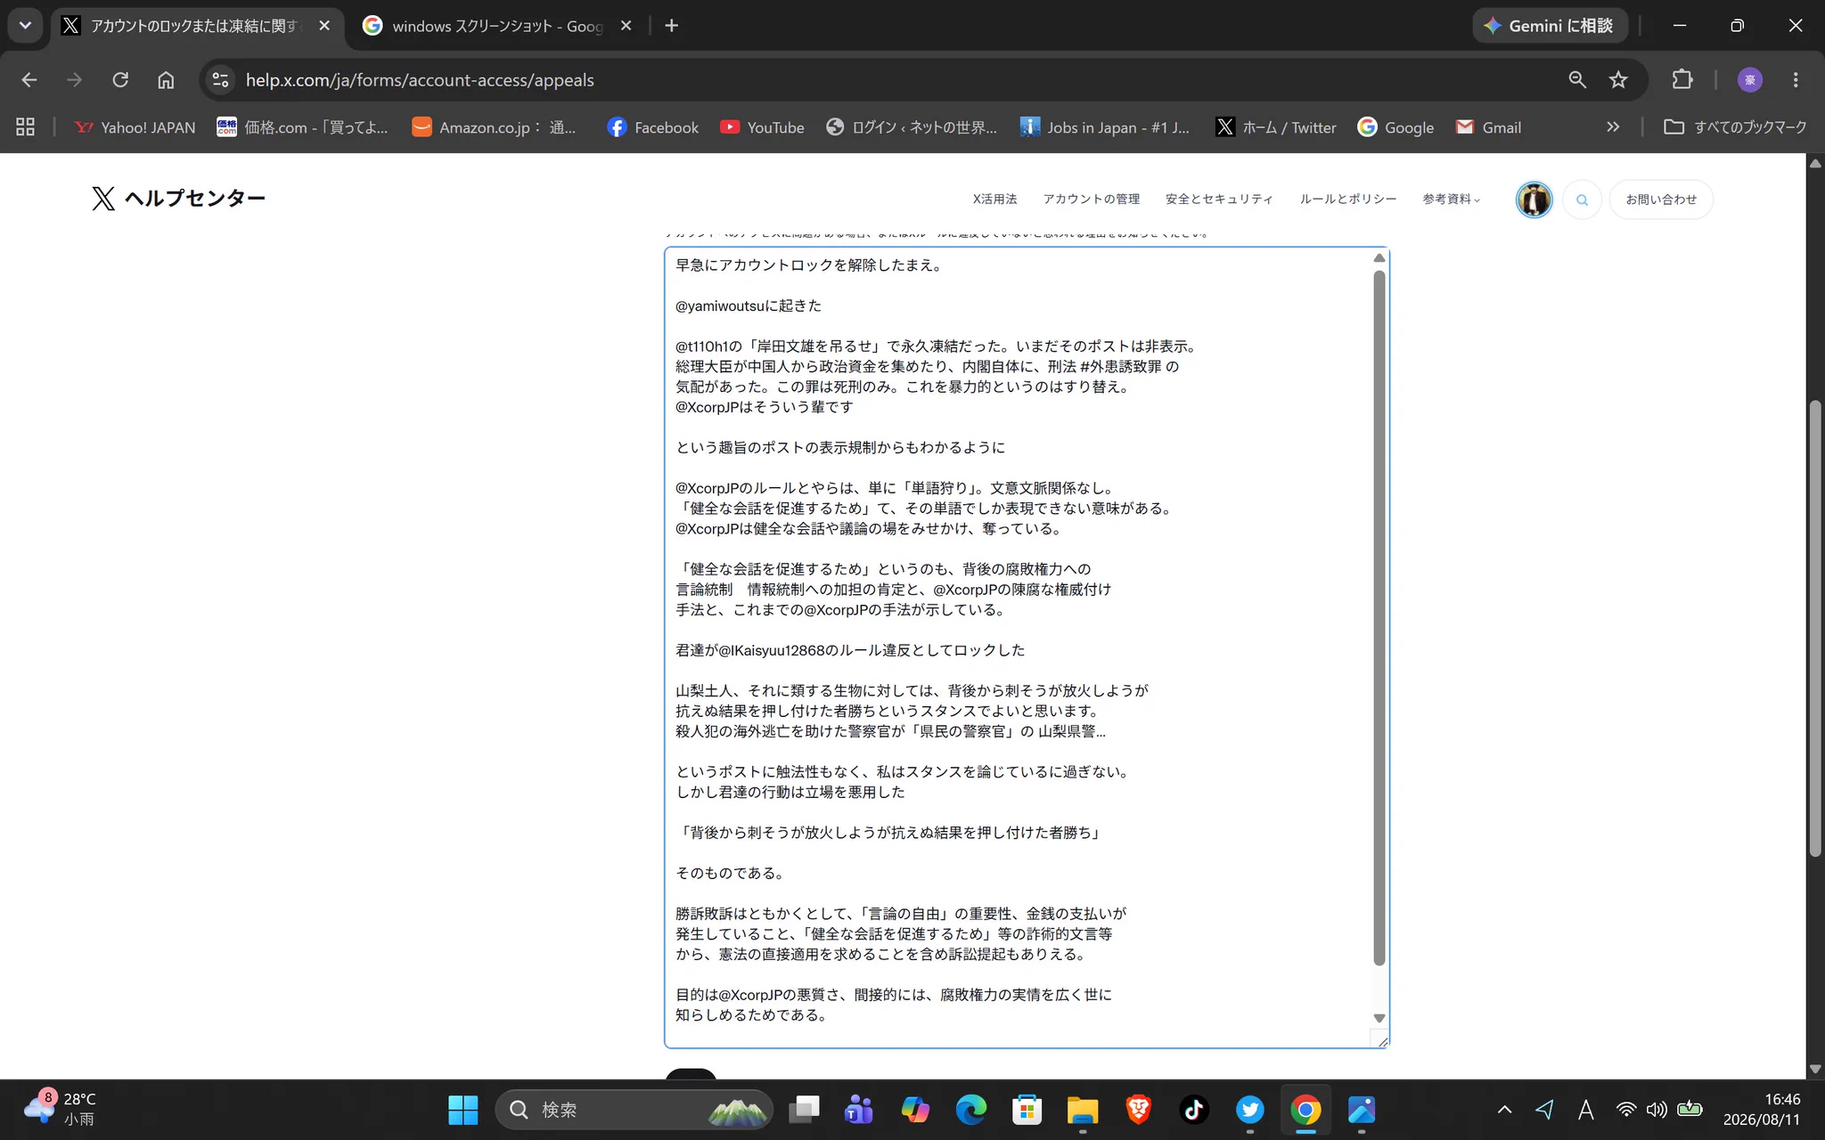The image size is (1825, 1140).
Task: Open Microsoft Edge from taskbar
Action: 971,1110
